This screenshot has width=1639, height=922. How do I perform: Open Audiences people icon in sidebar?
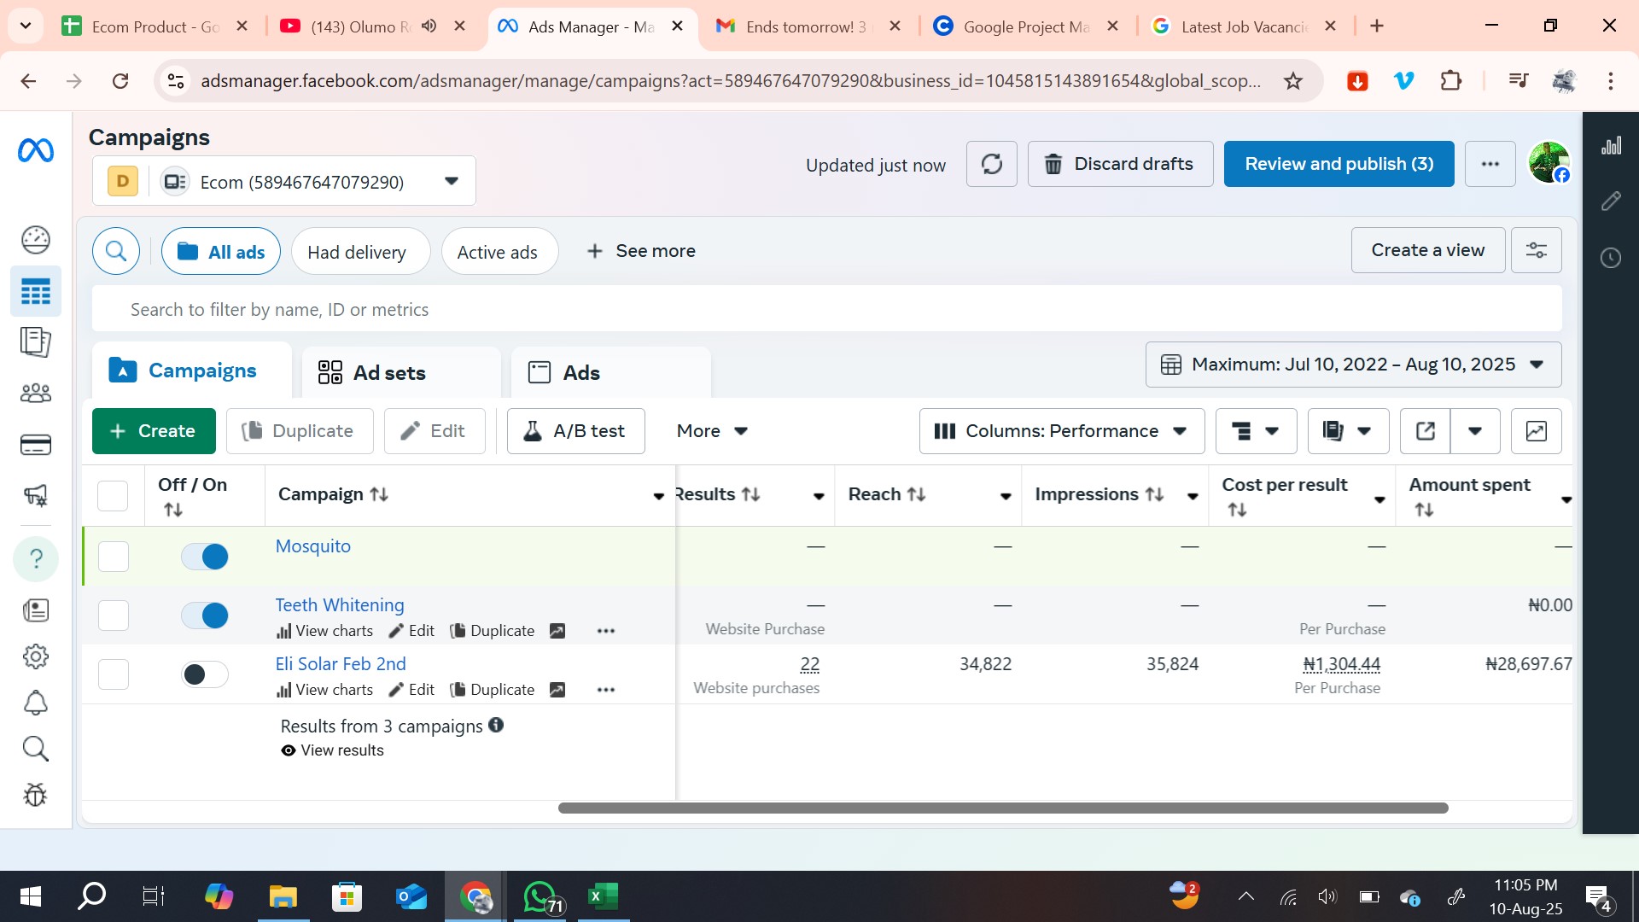coord(36,394)
